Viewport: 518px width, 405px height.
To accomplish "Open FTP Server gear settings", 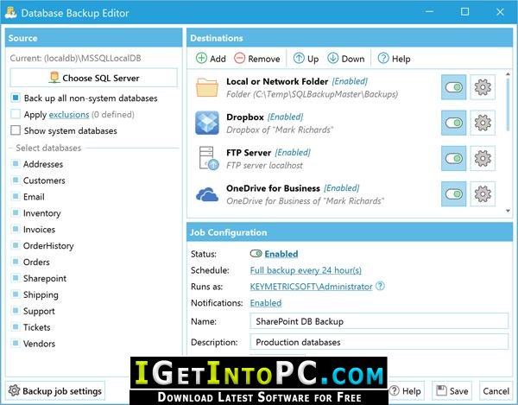I will click(483, 159).
